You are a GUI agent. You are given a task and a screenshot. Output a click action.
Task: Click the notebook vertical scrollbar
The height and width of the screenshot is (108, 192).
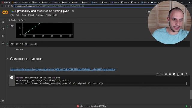tap(191, 94)
